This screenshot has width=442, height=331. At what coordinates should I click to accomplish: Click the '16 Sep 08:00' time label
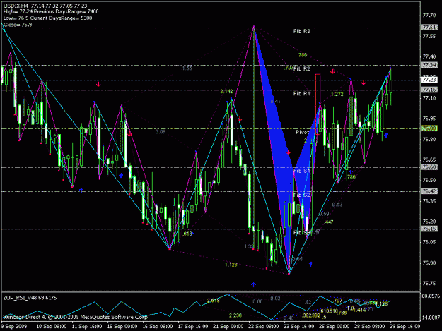[x=158, y=327]
